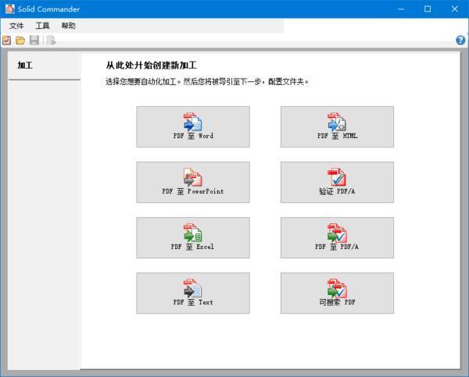The image size is (469, 377).
Task: Create a PDF 至 Excel job
Action: coord(193,237)
